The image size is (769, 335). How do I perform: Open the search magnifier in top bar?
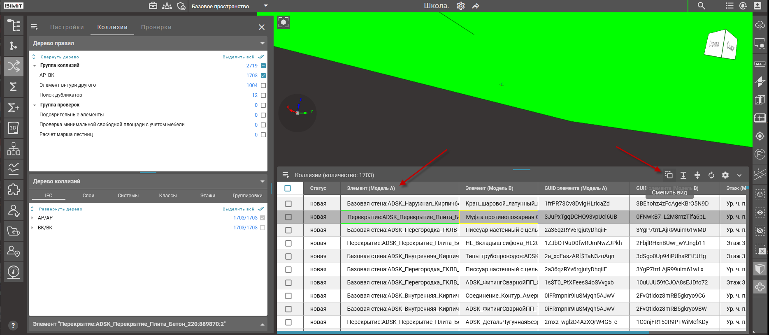pyautogui.click(x=701, y=6)
